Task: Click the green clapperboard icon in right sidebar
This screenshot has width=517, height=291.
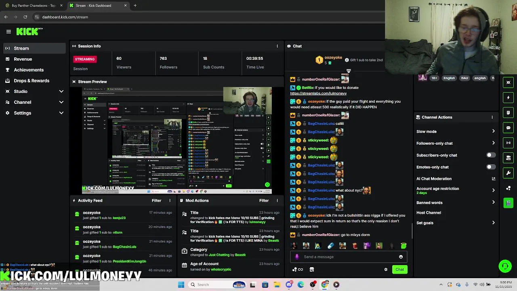Action: point(508,203)
